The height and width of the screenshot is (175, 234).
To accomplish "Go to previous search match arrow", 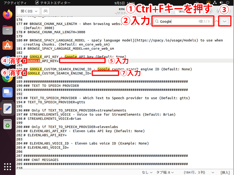I will tap(217, 22).
